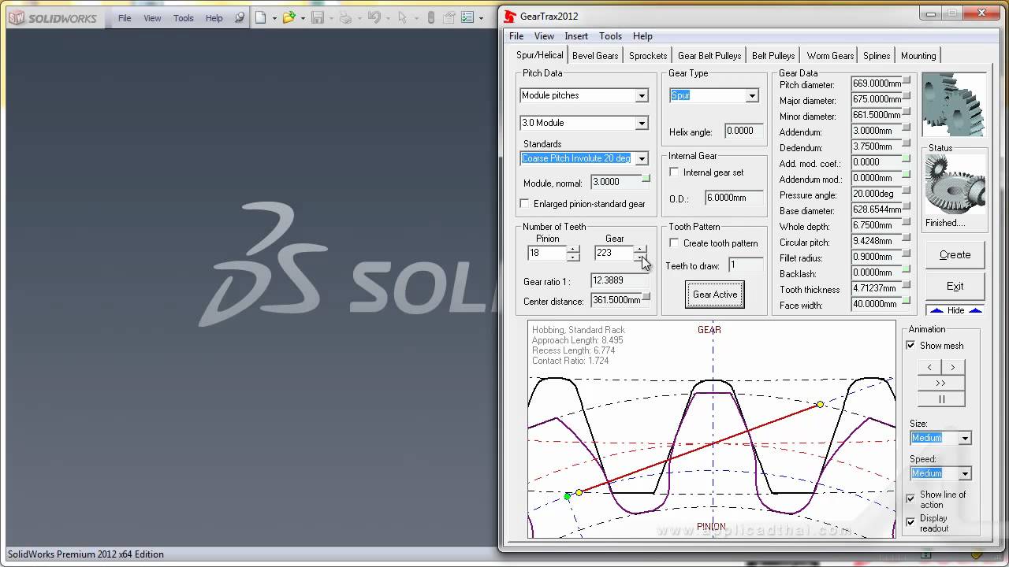
Task: Click the green indicator beside Add. mod. coef.
Action: point(907,158)
